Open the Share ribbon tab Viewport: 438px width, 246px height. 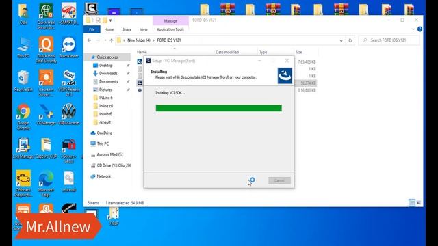point(127,29)
